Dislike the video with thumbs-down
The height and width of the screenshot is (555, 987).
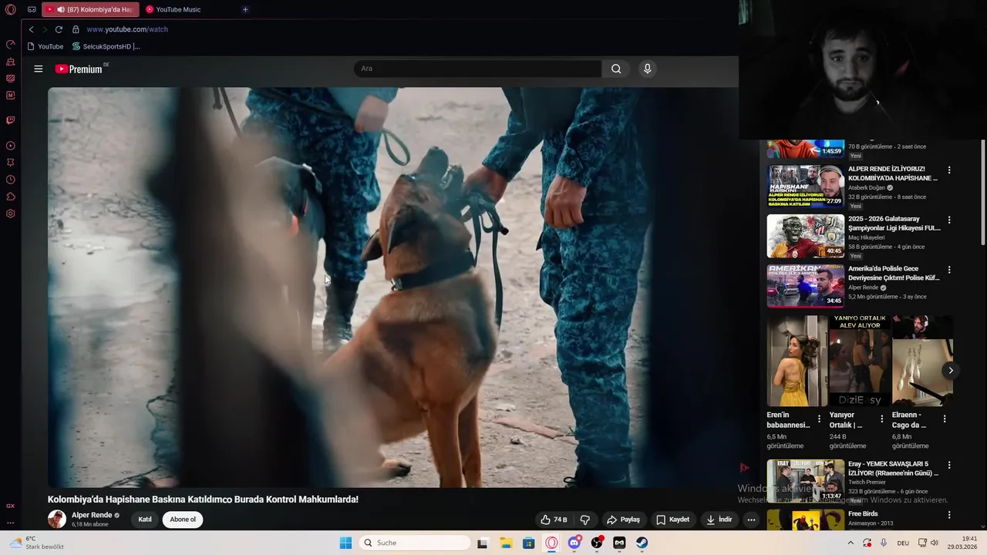coord(584,520)
